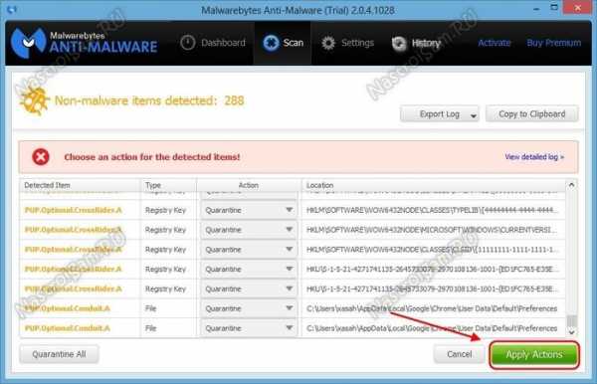Click the Activate link
The width and height of the screenshot is (597, 384).
point(494,43)
